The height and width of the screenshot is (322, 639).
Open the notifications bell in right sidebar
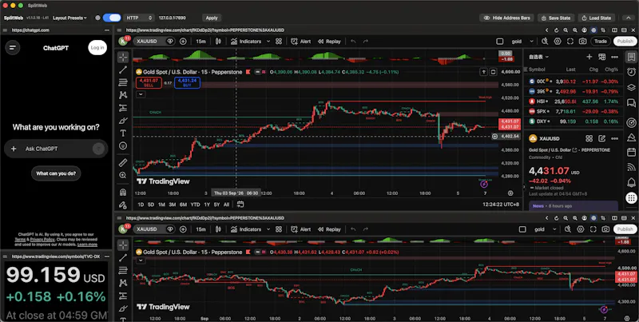(x=631, y=181)
